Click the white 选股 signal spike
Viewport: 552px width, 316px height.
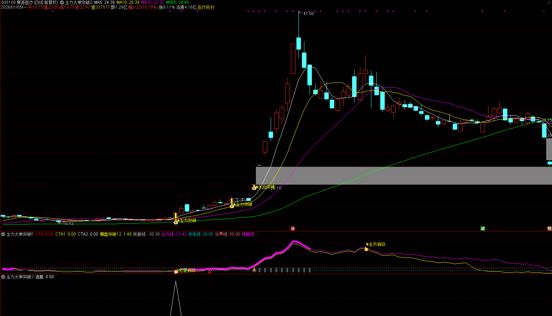click(176, 298)
